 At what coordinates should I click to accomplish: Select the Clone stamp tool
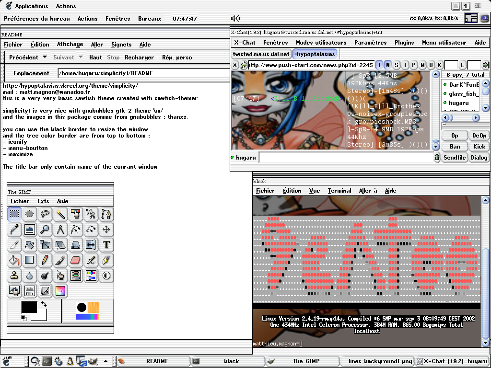click(x=14, y=276)
